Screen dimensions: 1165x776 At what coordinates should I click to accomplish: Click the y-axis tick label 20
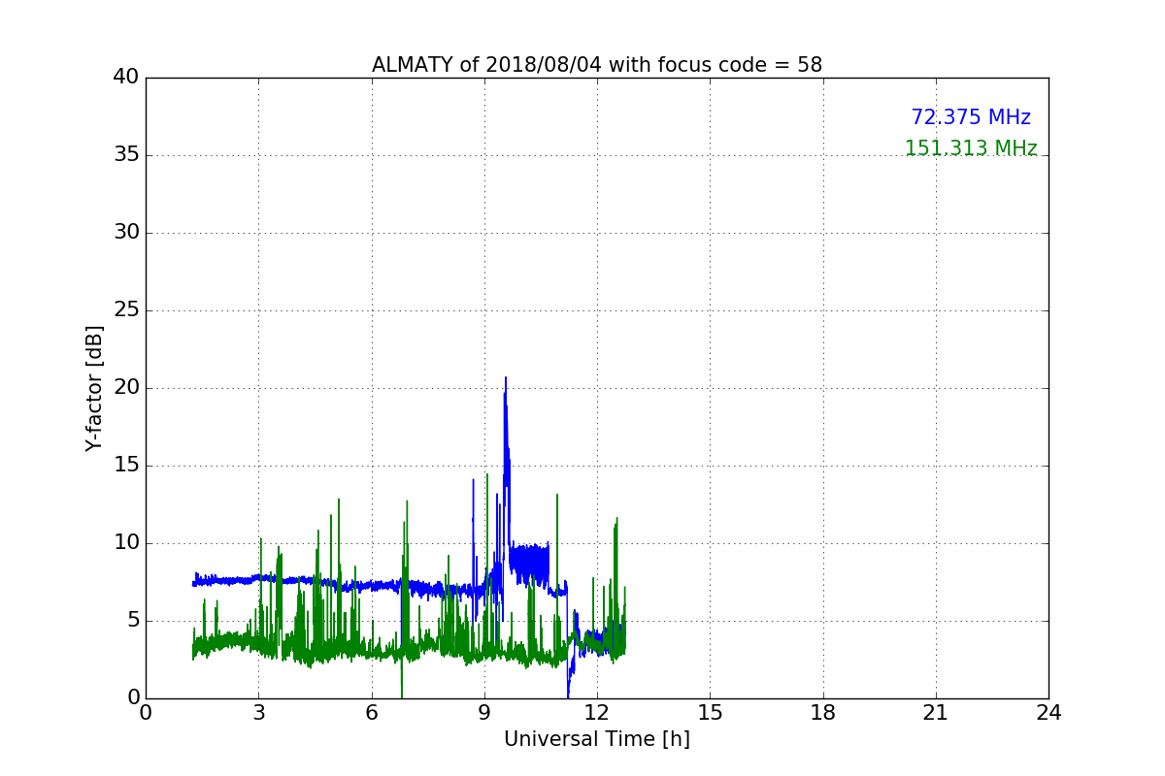pyautogui.click(x=126, y=388)
